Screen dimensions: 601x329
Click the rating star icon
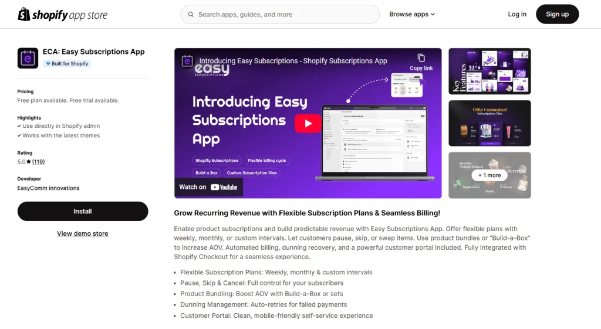[x=29, y=162]
